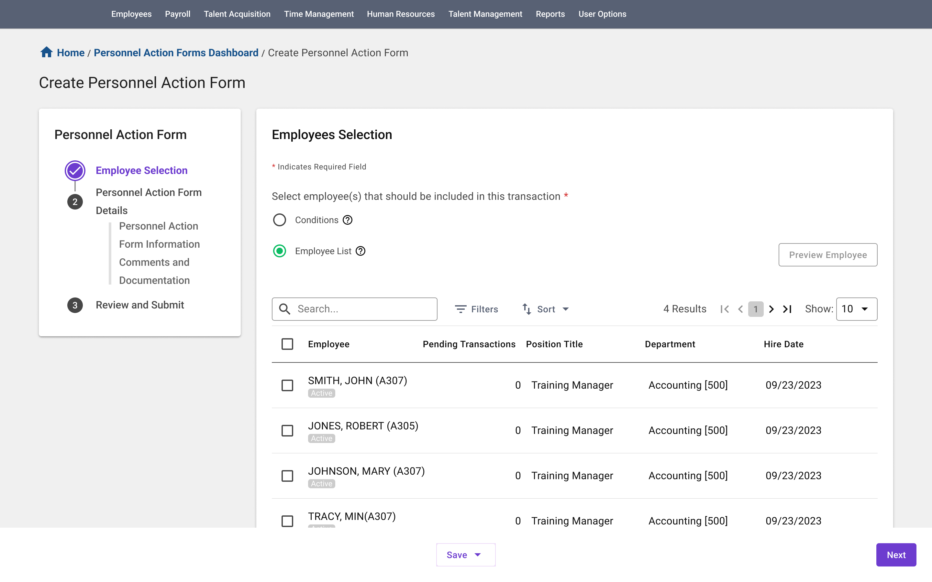Click the Home house icon in breadcrumb

click(47, 52)
